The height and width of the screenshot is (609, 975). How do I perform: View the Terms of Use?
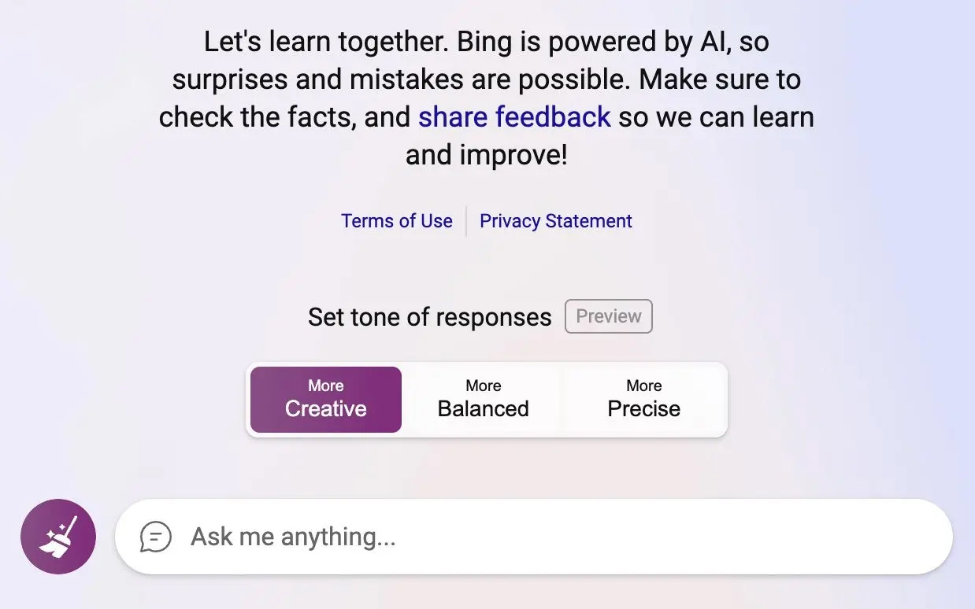click(x=397, y=221)
